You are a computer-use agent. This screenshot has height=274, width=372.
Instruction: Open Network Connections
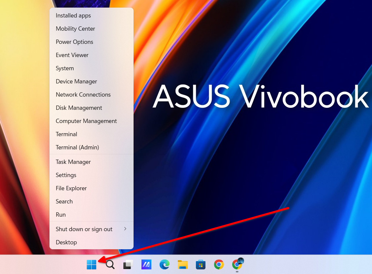pyautogui.click(x=91, y=95)
